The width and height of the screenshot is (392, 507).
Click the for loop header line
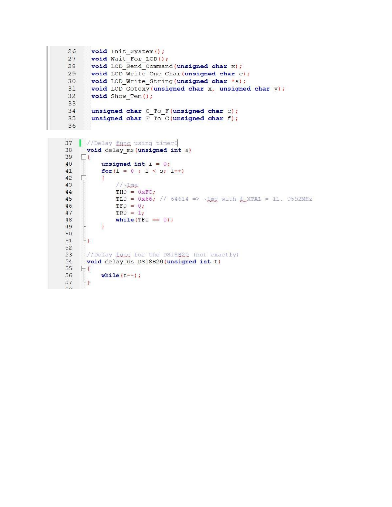coord(143,171)
